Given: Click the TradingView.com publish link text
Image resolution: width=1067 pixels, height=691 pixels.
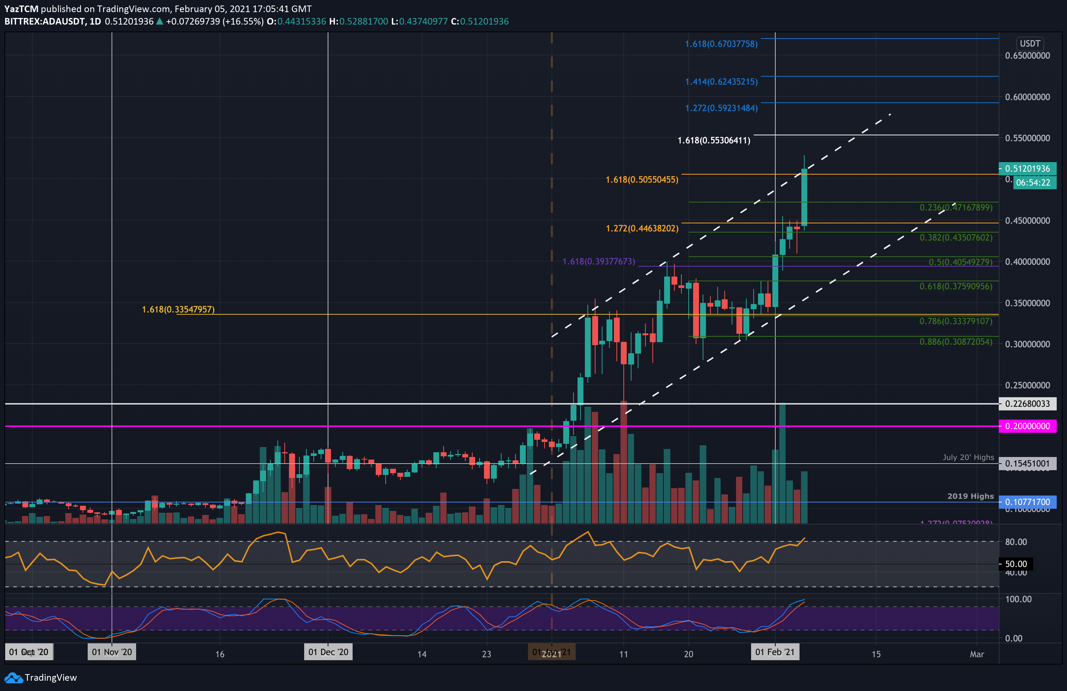Looking at the screenshot, I should click(133, 8).
